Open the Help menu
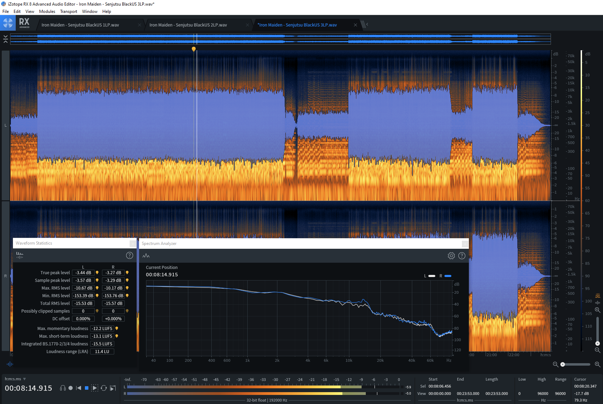The image size is (603, 404). [107, 11]
